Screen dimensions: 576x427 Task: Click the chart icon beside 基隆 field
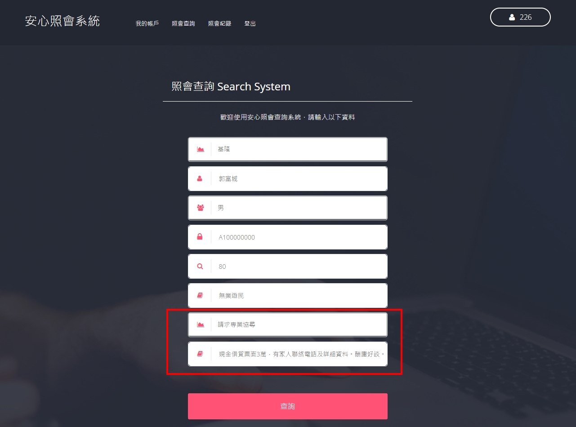pyautogui.click(x=201, y=149)
